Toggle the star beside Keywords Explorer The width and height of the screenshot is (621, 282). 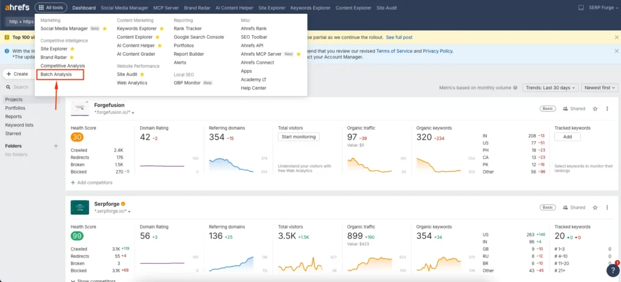click(161, 29)
